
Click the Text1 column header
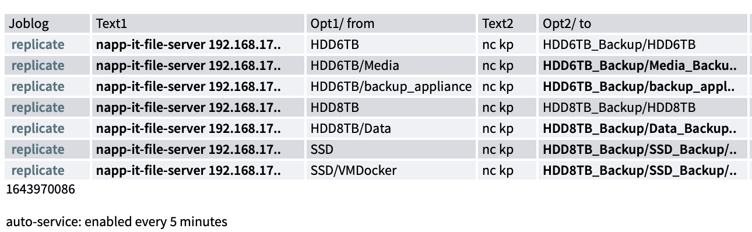click(x=111, y=23)
